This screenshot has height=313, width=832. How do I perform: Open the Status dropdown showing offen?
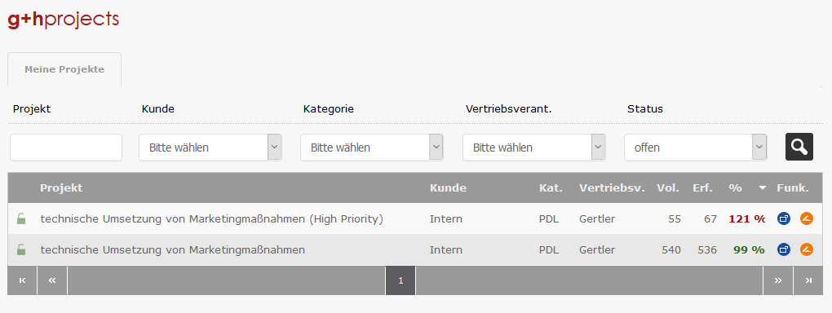696,148
